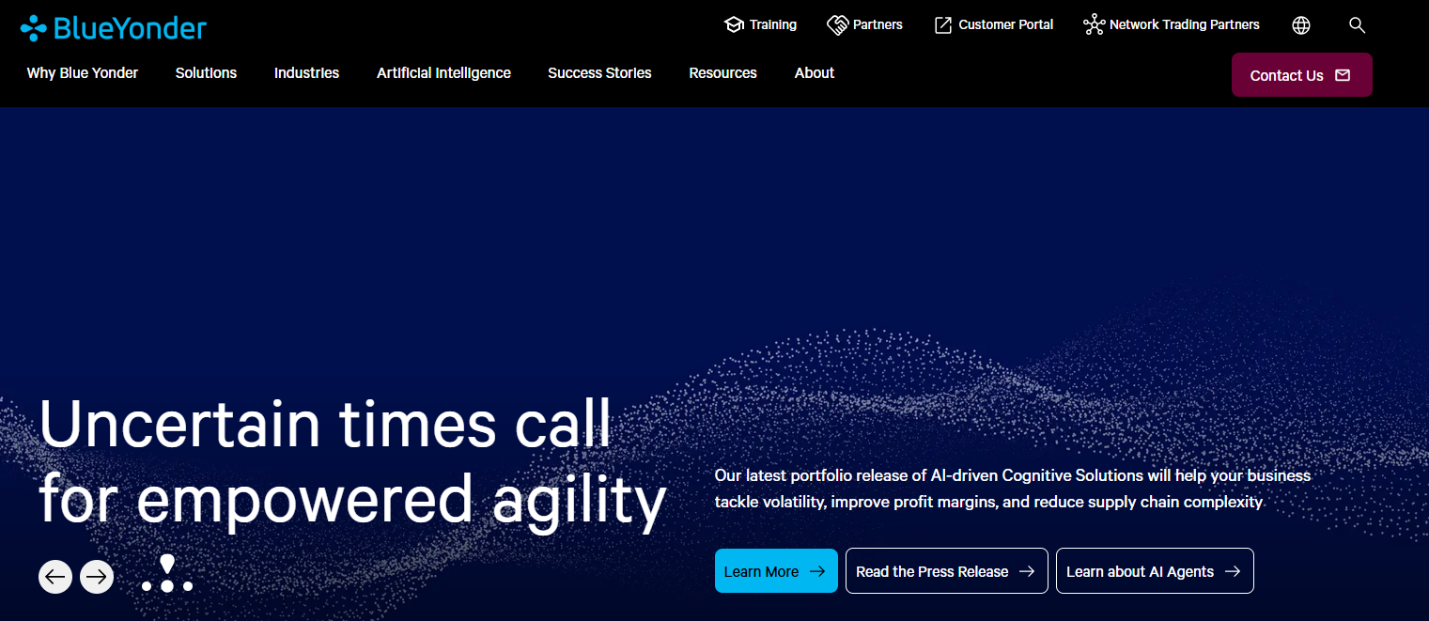Screen dimensions: 1429x621
Task: Open the Artificial Intelligence menu
Action: tap(443, 73)
